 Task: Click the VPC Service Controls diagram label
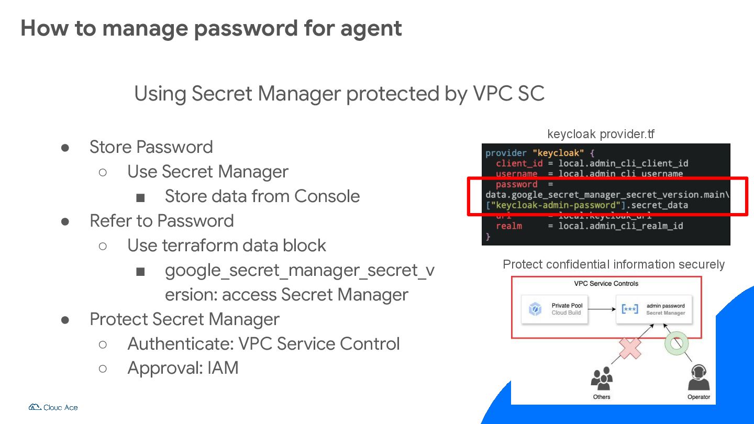coord(606,284)
